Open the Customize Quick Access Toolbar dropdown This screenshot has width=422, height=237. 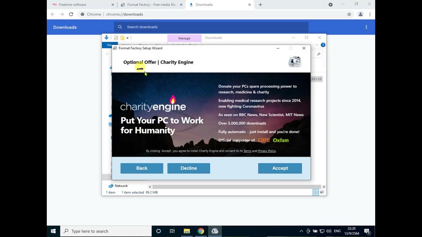[127, 38]
